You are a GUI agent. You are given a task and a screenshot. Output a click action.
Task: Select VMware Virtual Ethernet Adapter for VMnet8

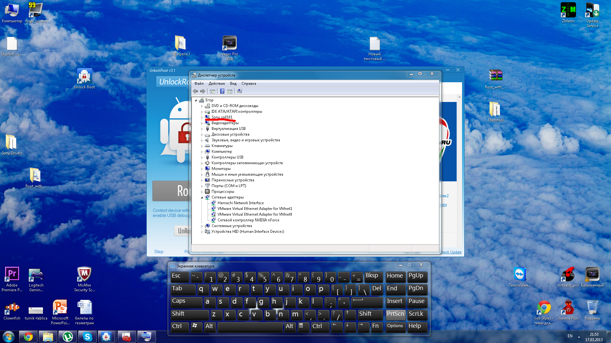[x=255, y=214]
